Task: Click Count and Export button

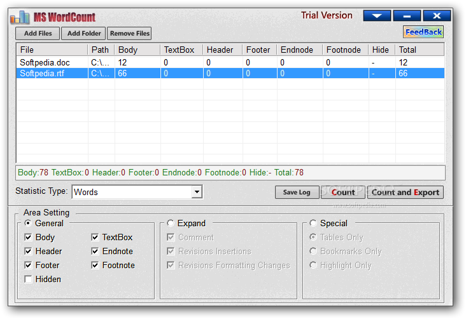Action: point(406,193)
